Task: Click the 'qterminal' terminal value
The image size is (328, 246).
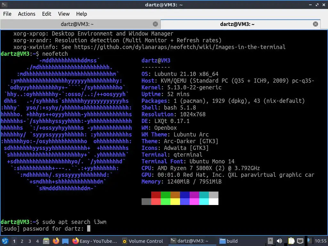Action: (x=188, y=155)
